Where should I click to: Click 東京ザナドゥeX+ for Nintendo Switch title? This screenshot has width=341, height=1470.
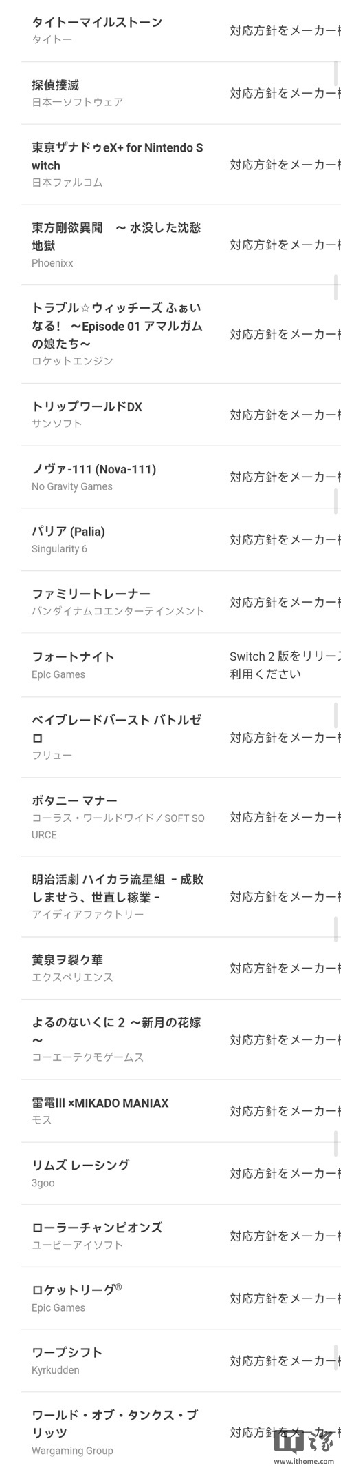[x=118, y=156]
